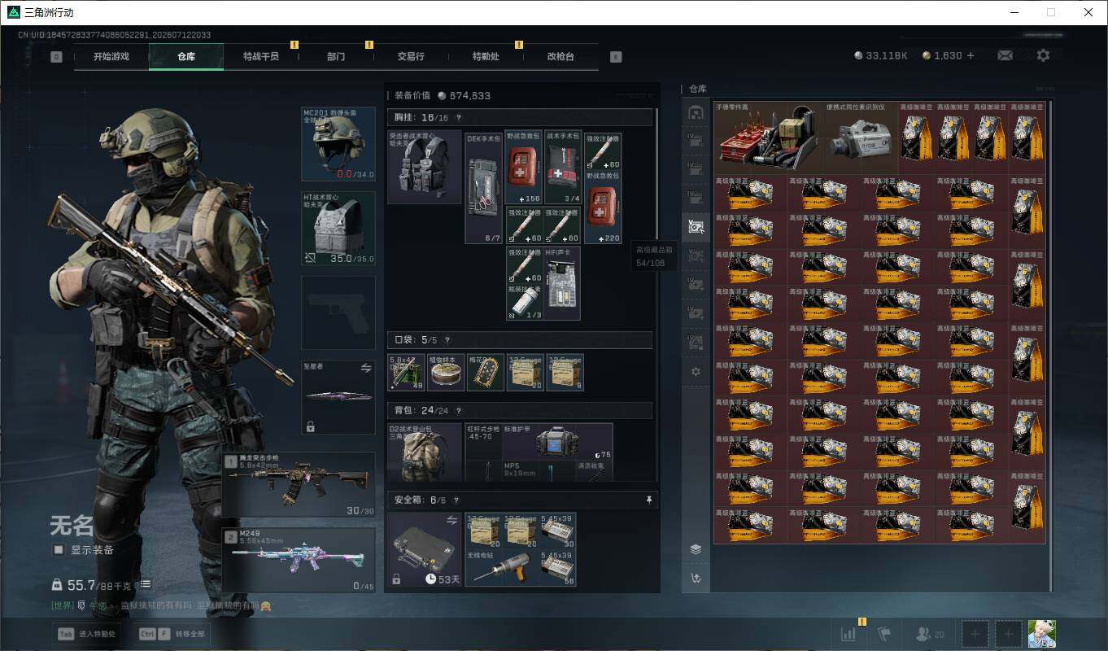Select the 坠星者 melee knife slot
The width and height of the screenshot is (1108, 651).
pos(338,398)
